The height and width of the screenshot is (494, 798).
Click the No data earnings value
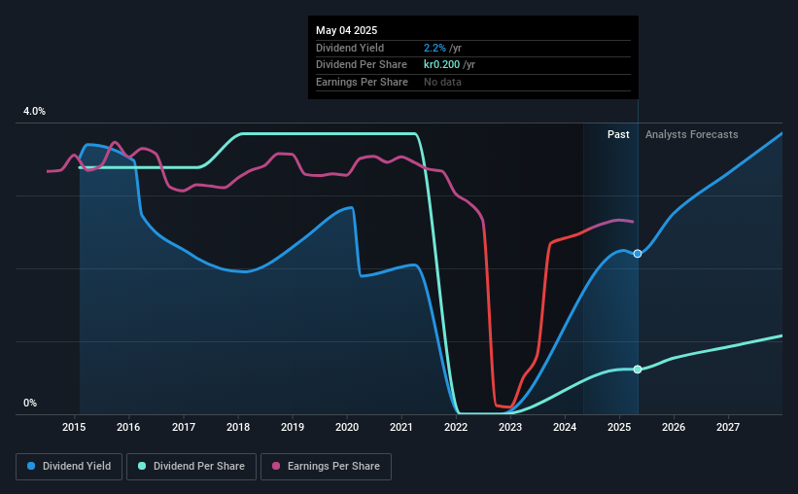pyautogui.click(x=442, y=82)
